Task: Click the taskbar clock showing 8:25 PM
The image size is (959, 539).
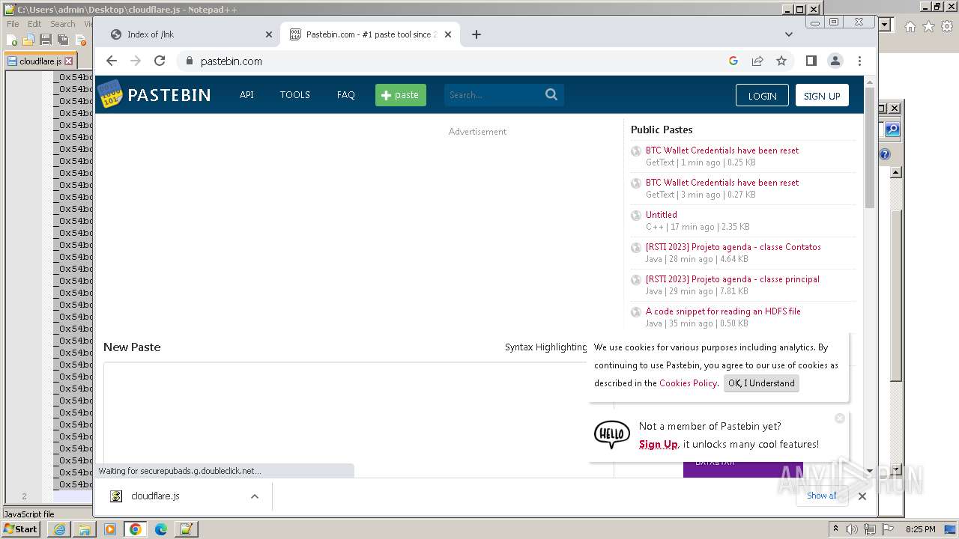Action: [920, 529]
